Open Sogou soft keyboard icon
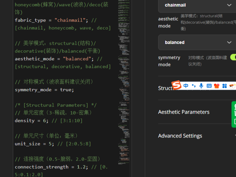236x177 pixels. click(x=209, y=86)
